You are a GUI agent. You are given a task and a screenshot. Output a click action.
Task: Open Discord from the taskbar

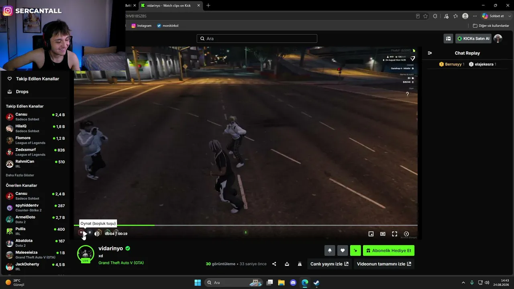293,283
